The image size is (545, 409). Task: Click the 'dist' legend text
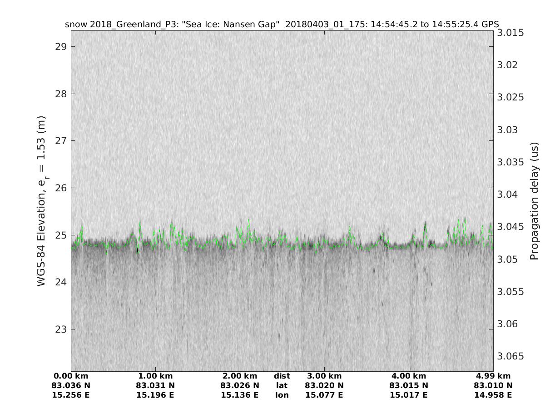[282, 376]
